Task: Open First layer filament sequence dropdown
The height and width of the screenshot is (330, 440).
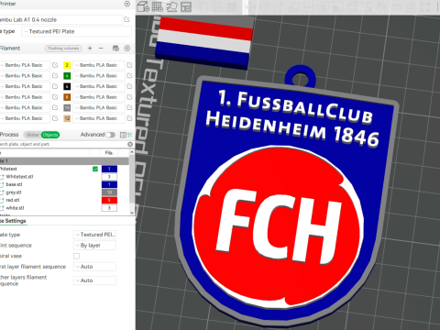Action: 94,267
